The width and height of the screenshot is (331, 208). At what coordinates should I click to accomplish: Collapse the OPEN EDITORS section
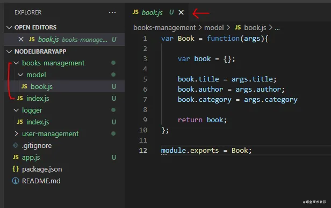[9, 27]
